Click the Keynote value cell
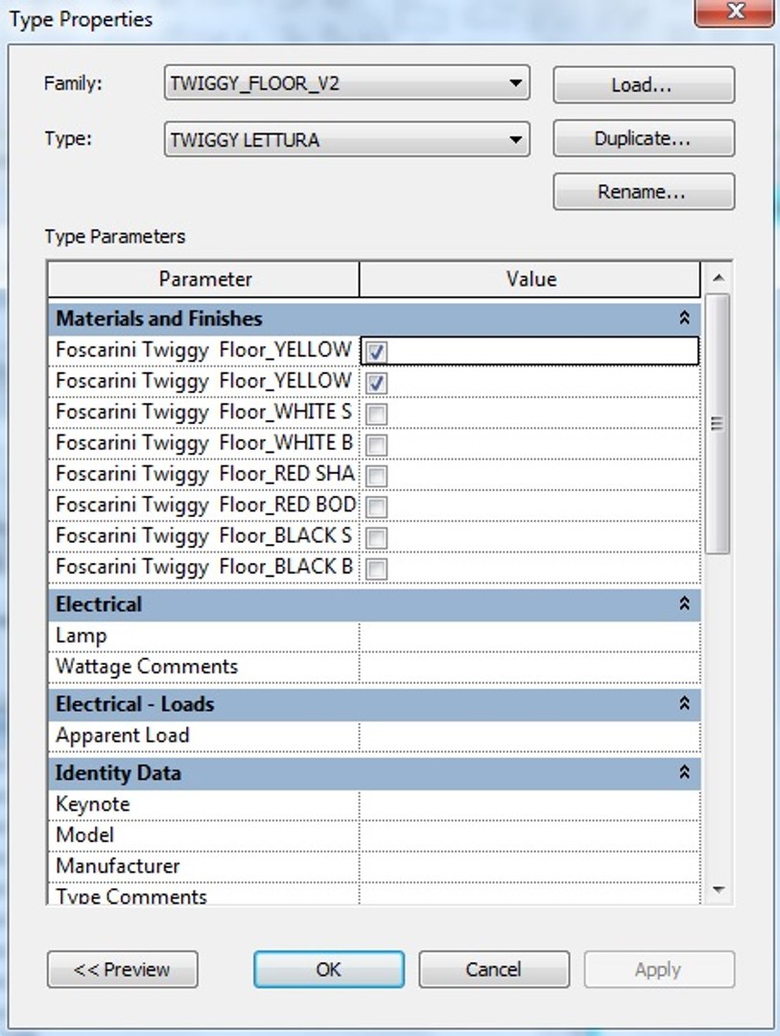This screenshot has height=1036, width=780. tap(531, 804)
